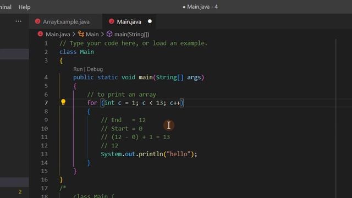This screenshot has height=198, width=352.
Task: Switch to the ArrayExample.java tab
Action: click(66, 22)
